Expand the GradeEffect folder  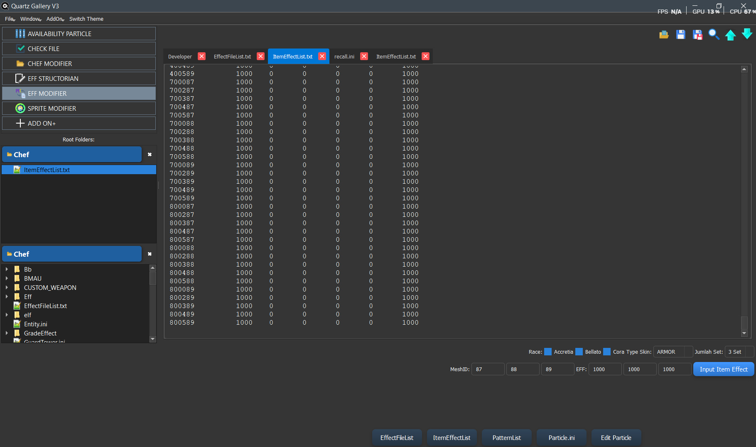pyautogui.click(x=7, y=333)
